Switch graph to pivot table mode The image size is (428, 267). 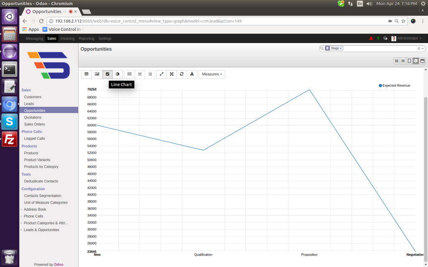tap(87, 74)
